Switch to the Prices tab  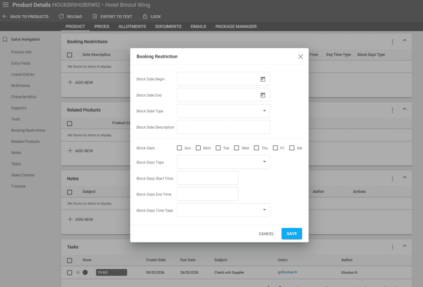pyautogui.click(x=102, y=26)
